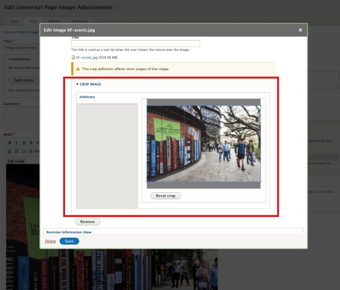
Task: Click the Home breadcrumb link
Action: pos(8,32)
